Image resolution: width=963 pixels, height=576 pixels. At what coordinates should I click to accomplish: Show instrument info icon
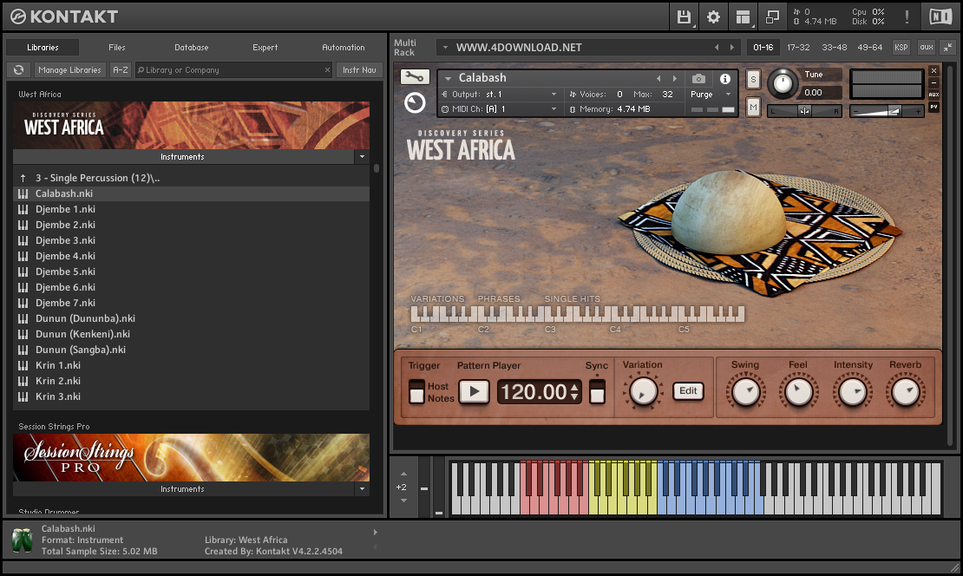(725, 79)
